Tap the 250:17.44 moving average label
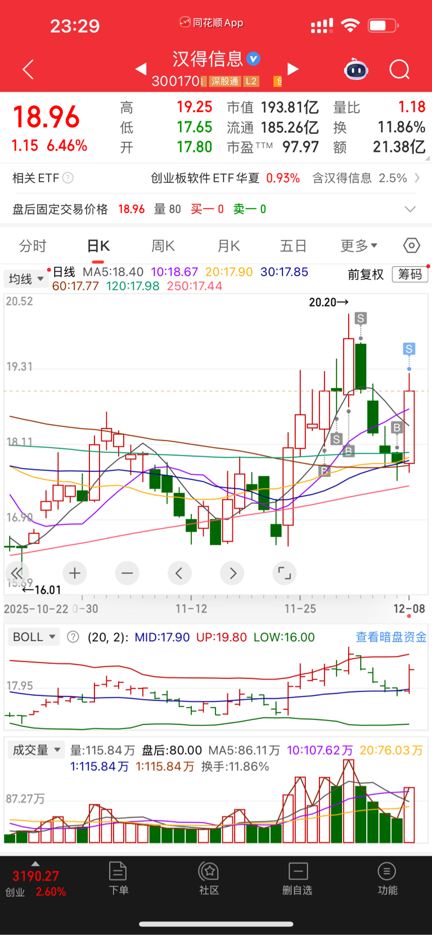This screenshot has height=935, width=432. pos(195,286)
